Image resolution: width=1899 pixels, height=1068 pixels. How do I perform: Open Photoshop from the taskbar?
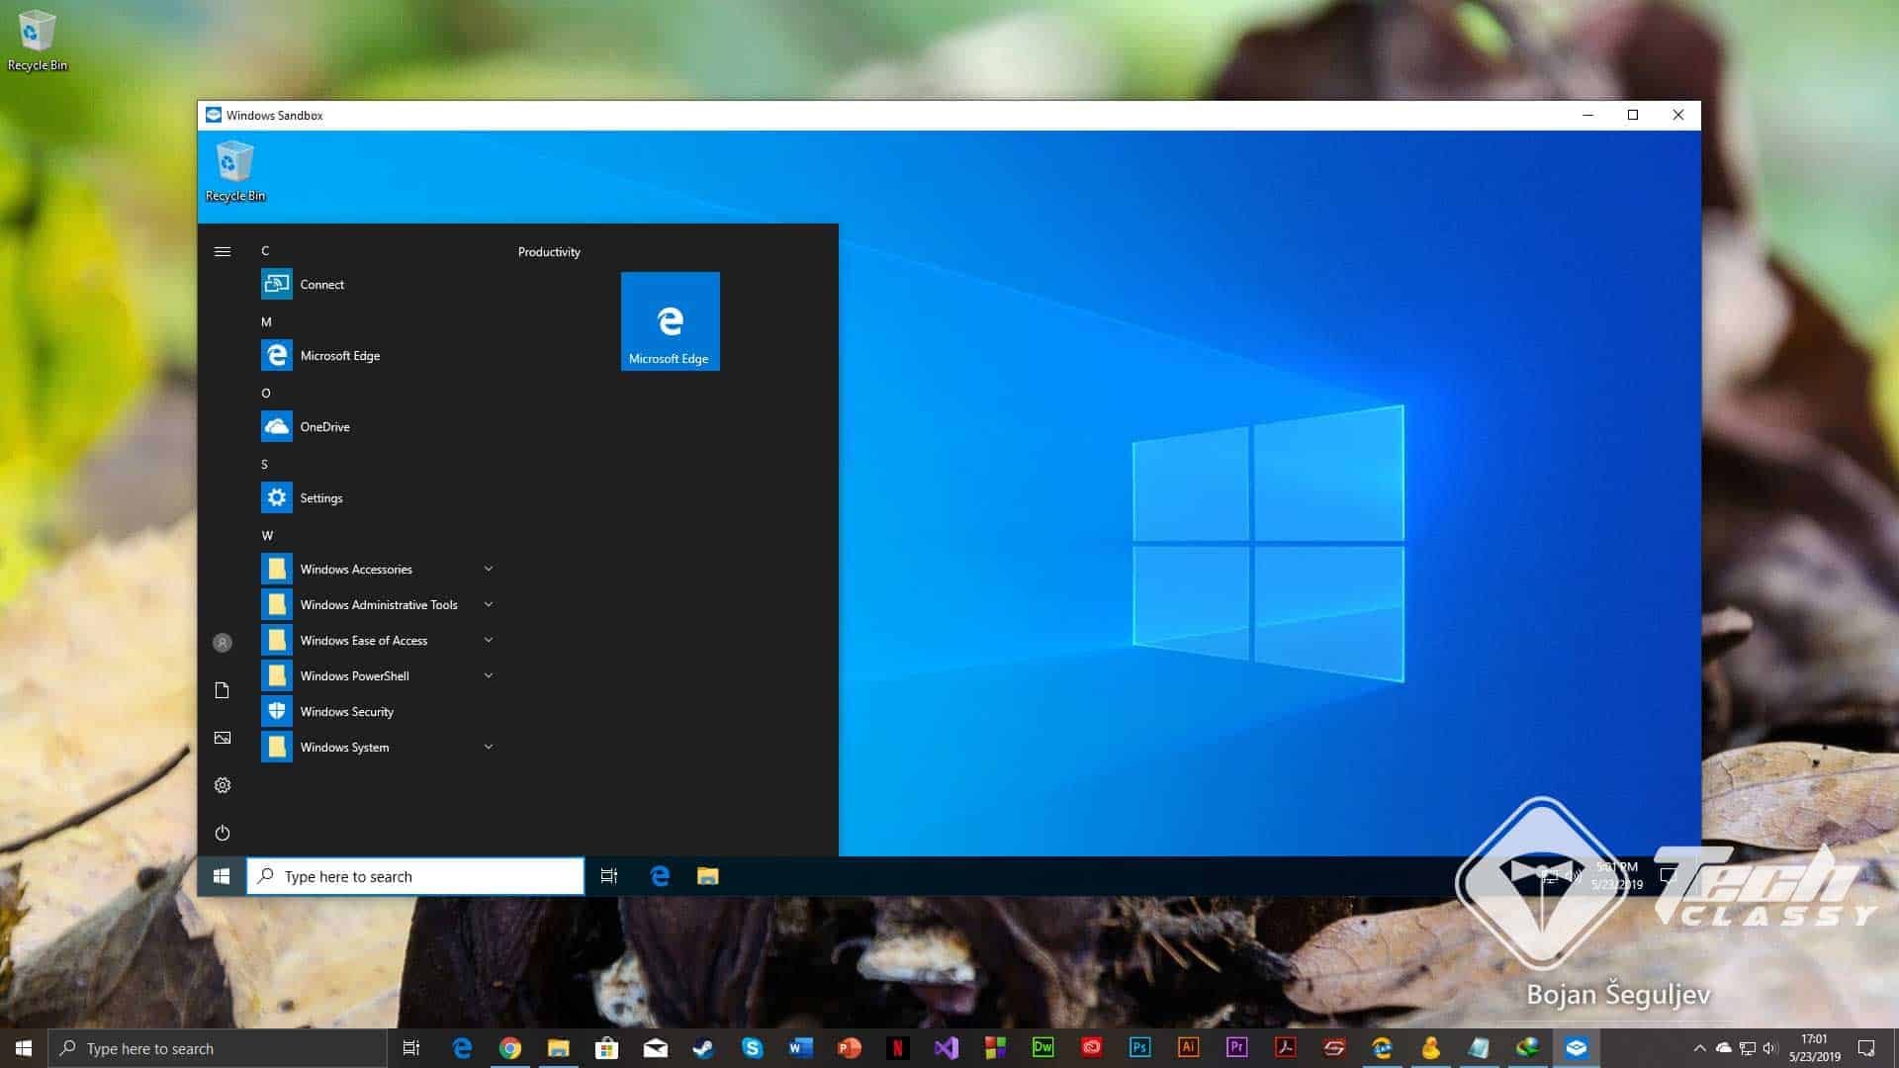tap(1137, 1047)
